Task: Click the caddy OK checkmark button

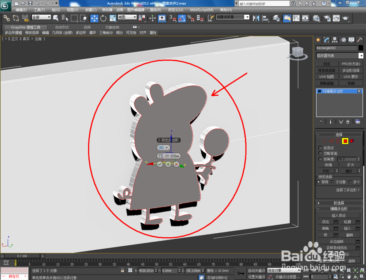Action: (160, 164)
